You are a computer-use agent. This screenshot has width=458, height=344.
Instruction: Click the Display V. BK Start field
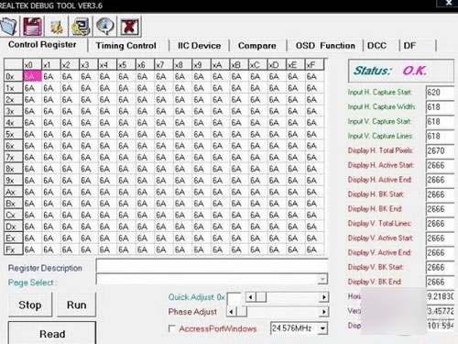[441, 267]
